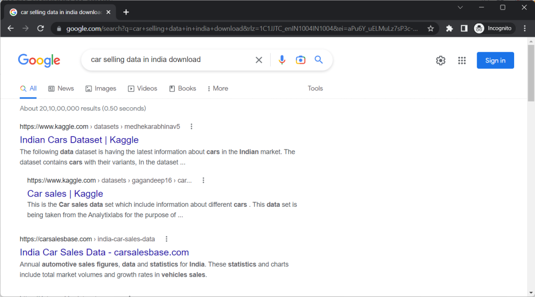
Task: Clear the search query with X
Action: click(x=259, y=60)
